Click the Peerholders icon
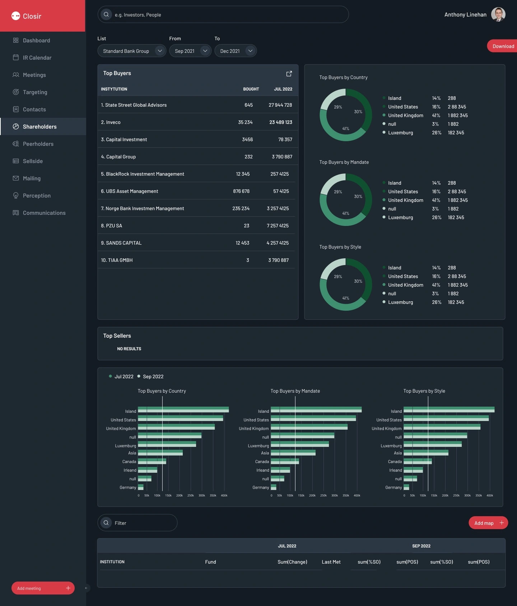 pos(16,144)
